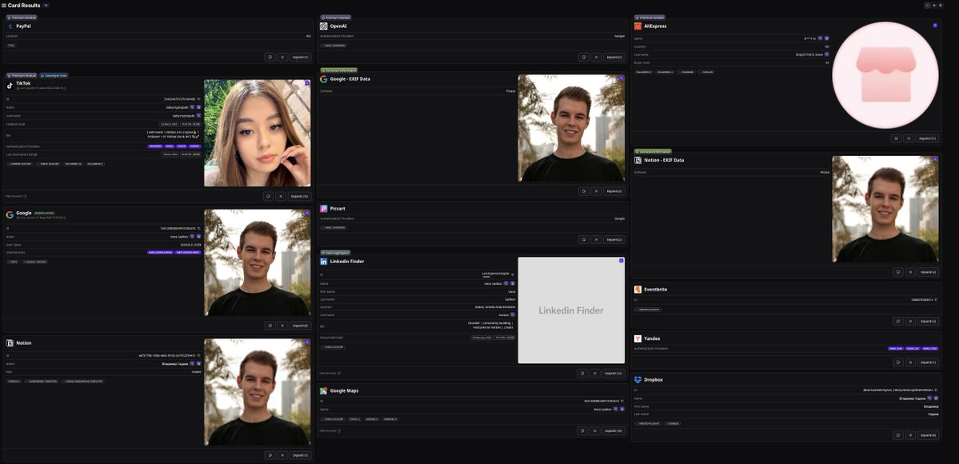Open the TikTok profile photo thumbnail
The image size is (959, 464).
[x=257, y=133]
